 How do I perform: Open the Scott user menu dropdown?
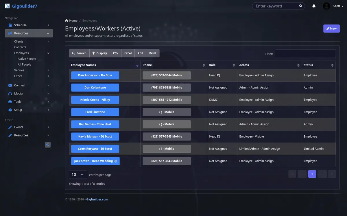[338, 6]
